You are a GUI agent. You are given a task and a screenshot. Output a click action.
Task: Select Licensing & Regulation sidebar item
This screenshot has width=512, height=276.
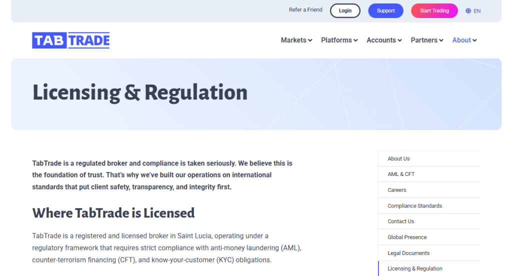(414, 268)
